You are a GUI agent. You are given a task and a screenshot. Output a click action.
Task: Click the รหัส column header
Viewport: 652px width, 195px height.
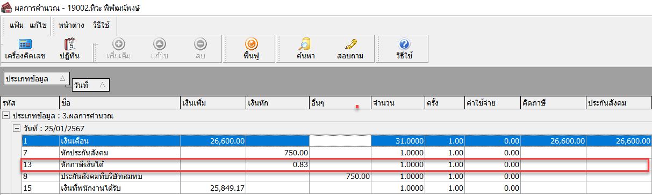coord(30,102)
